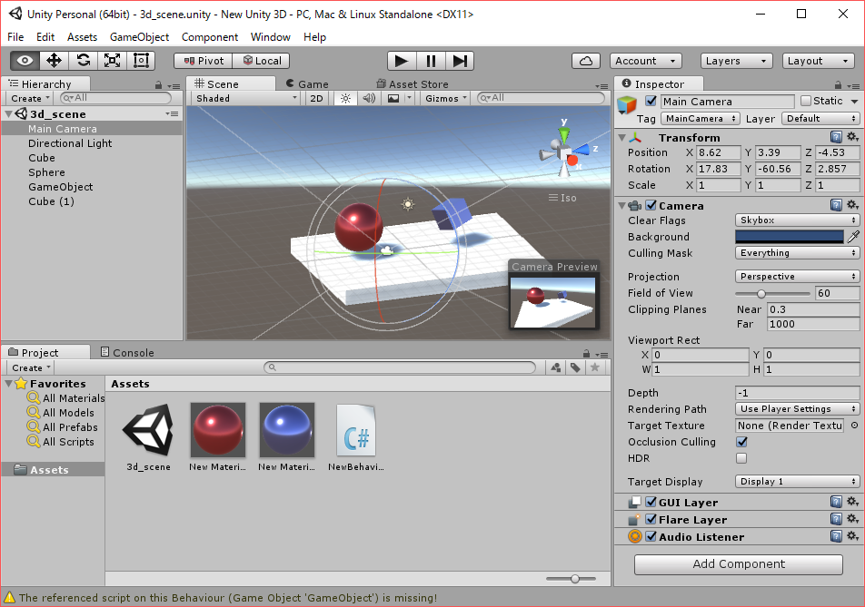865x607 pixels.
Task: Enable the HDR checkbox
Action: click(741, 458)
